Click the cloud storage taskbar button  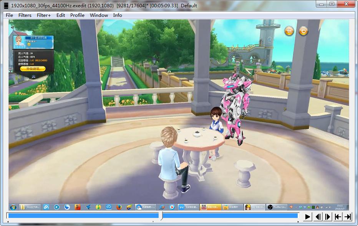coord(146,207)
